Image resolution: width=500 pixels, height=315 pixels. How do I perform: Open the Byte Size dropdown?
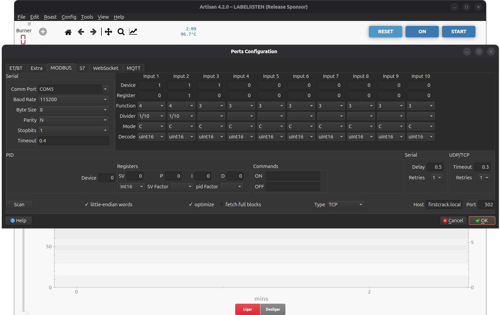tap(74, 110)
